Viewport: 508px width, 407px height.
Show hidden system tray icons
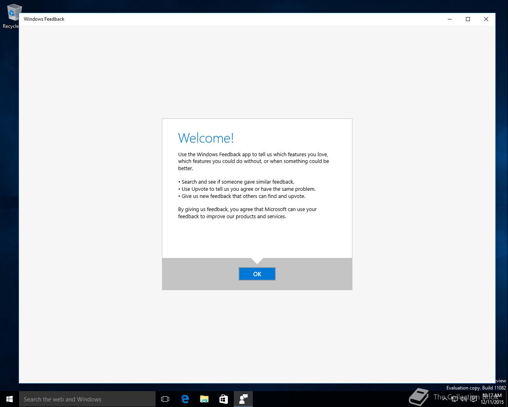pyautogui.click(x=444, y=399)
